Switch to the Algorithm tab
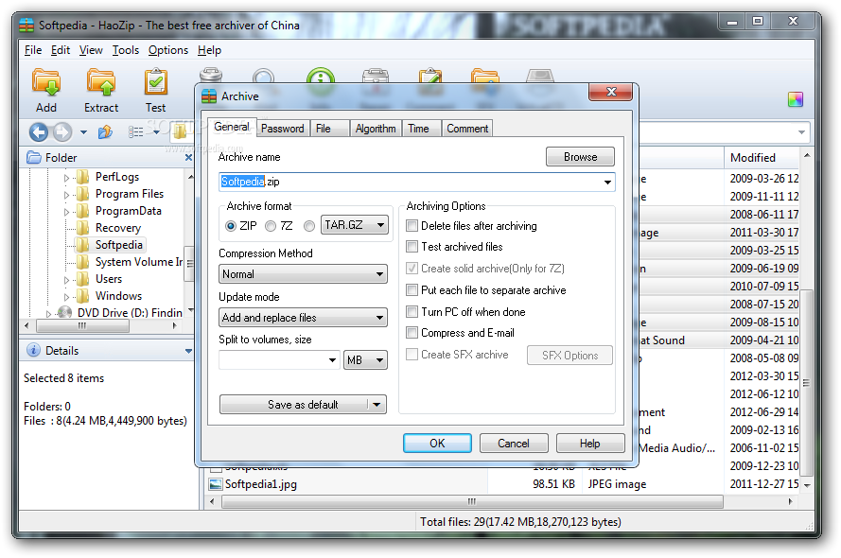This screenshot has width=841, height=558. (x=376, y=129)
